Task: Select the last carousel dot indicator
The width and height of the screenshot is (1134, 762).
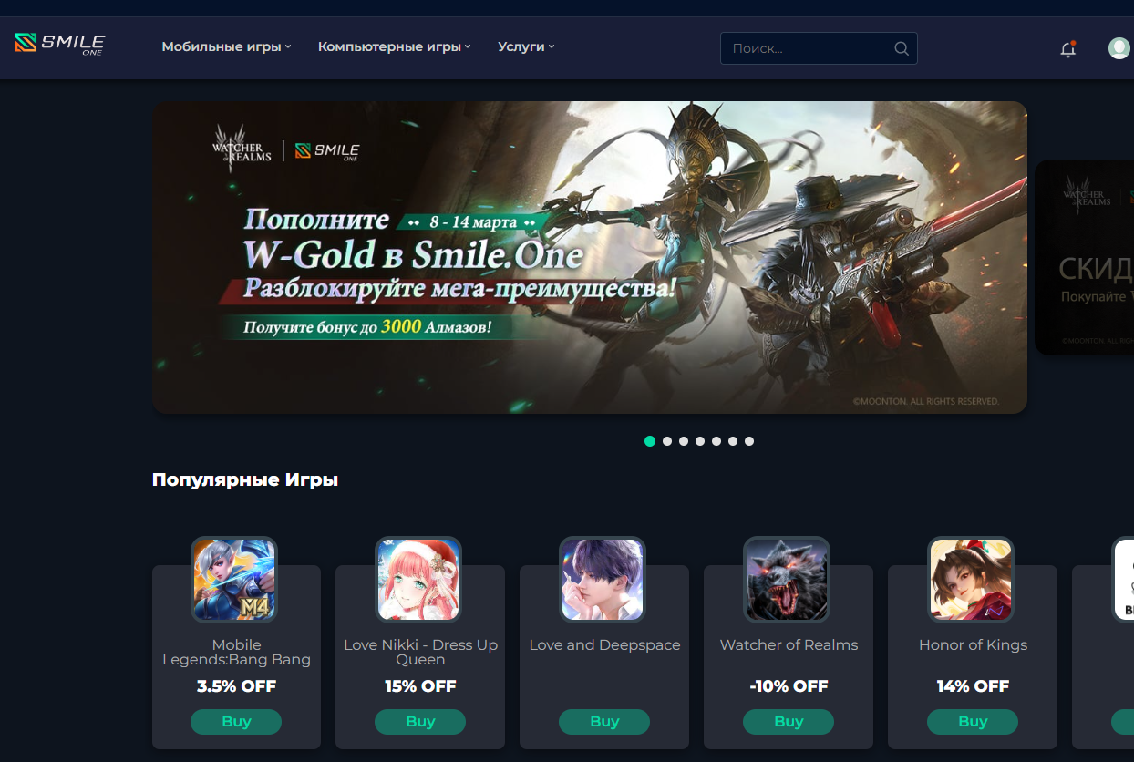Action: (749, 441)
